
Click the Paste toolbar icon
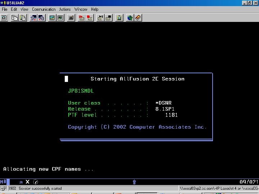(x=23, y=18)
